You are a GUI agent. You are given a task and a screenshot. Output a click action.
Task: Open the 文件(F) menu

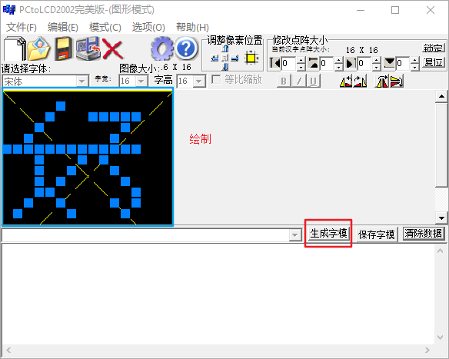pos(22,28)
